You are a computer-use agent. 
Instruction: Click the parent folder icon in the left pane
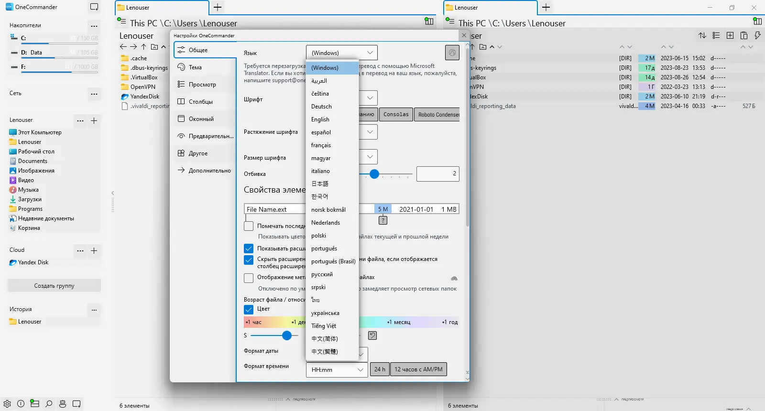[154, 47]
